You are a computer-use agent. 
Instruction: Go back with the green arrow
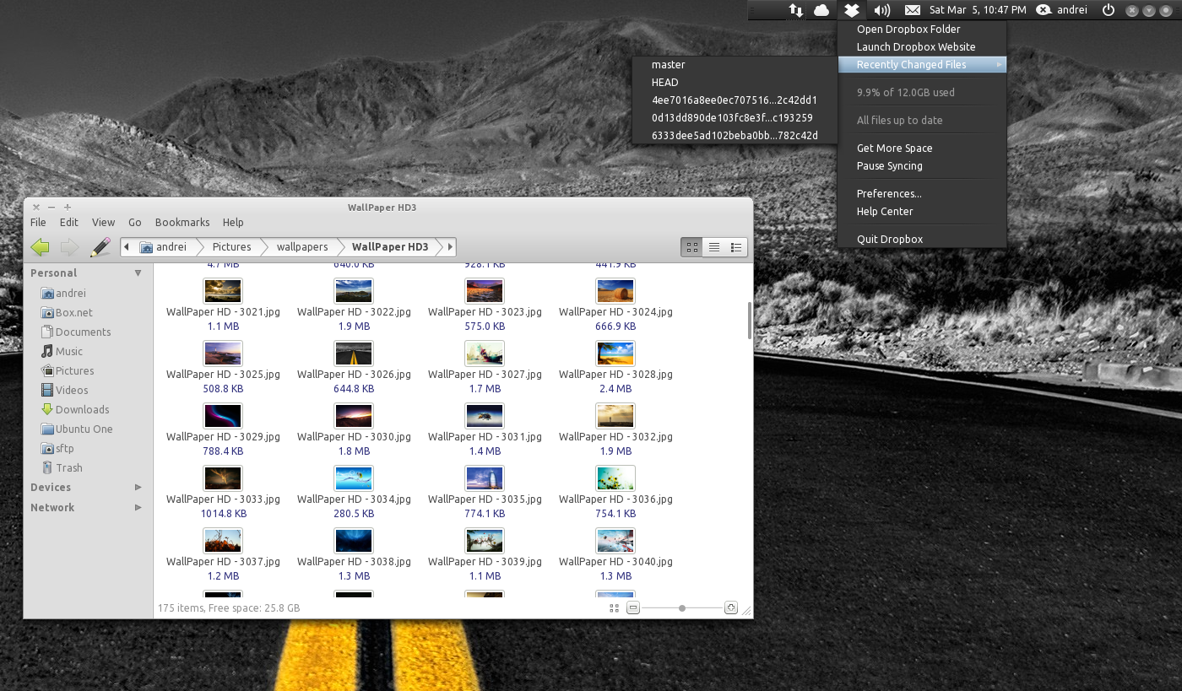click(x=40, y=247)
